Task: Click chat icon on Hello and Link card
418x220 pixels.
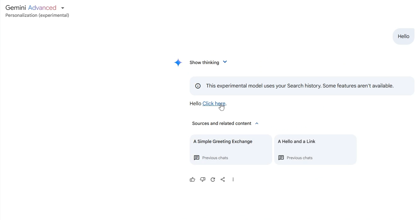Action: (281, 158)
